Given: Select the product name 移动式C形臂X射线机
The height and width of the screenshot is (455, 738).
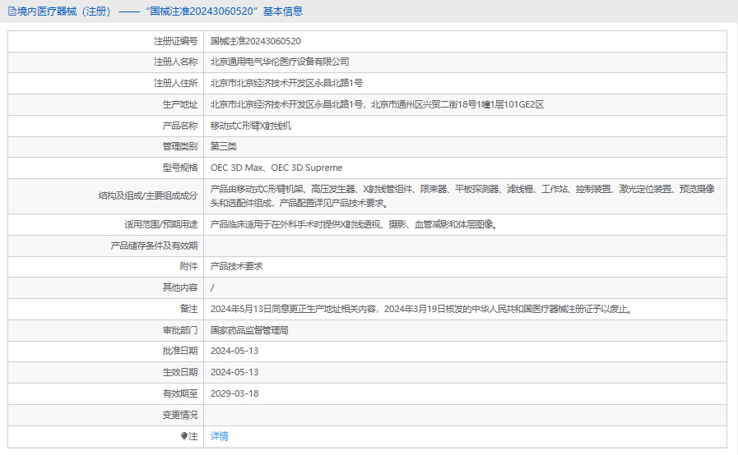Looking at the screenshot, I should click(x=251, y=126).
